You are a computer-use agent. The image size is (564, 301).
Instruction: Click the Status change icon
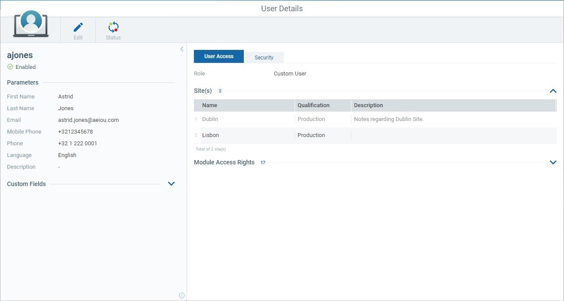pyautogui.click(x=113, y=27)
